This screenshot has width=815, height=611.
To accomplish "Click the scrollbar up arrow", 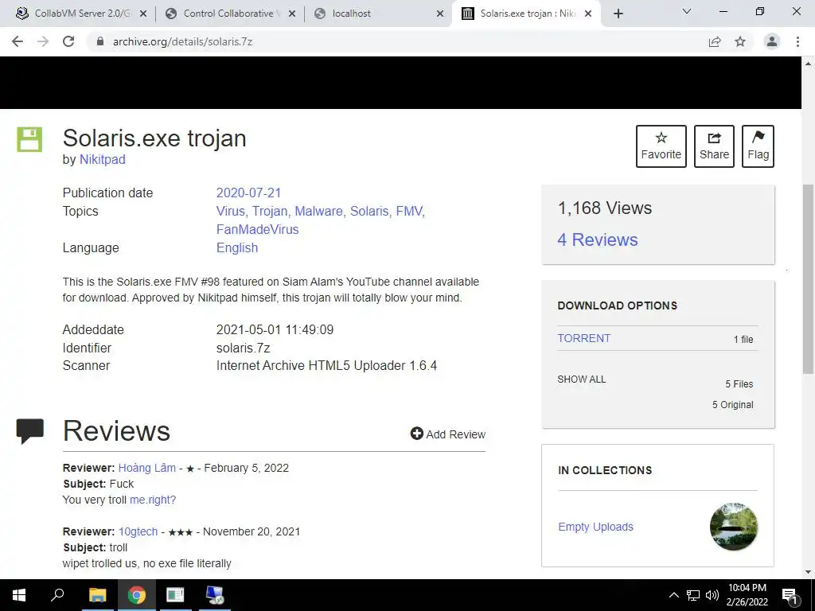I will tap(809, 64).
